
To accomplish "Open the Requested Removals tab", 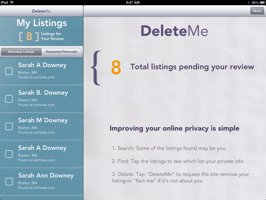I will pyautogui.click(x=61, y=52).
